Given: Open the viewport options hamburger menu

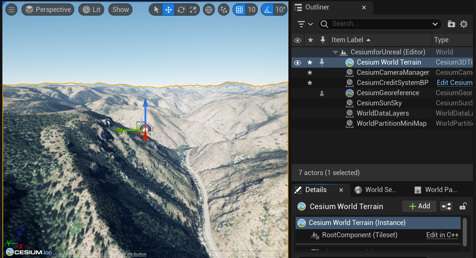Looking at the screenshot, I should click(11, 10).
